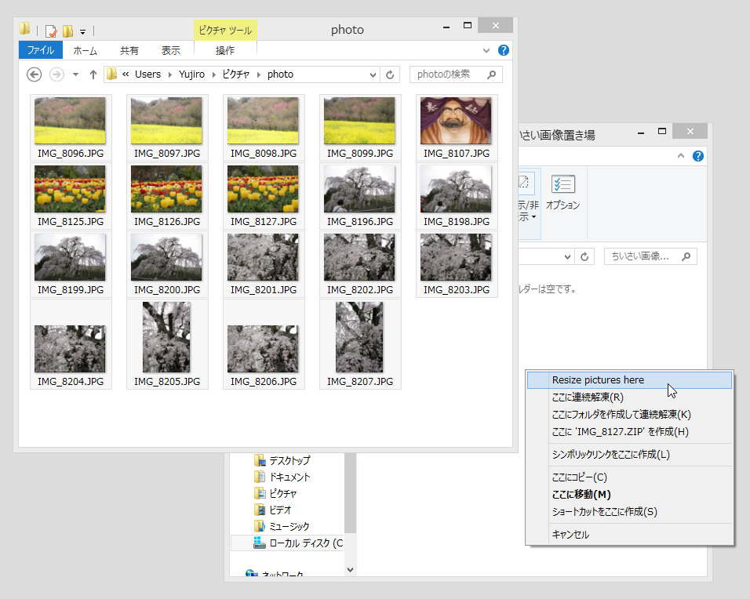The height and width of the screenshot is (599, 750).
Task: Select thumbnail IMG_8196.JPG
Action: click(360, 196)
